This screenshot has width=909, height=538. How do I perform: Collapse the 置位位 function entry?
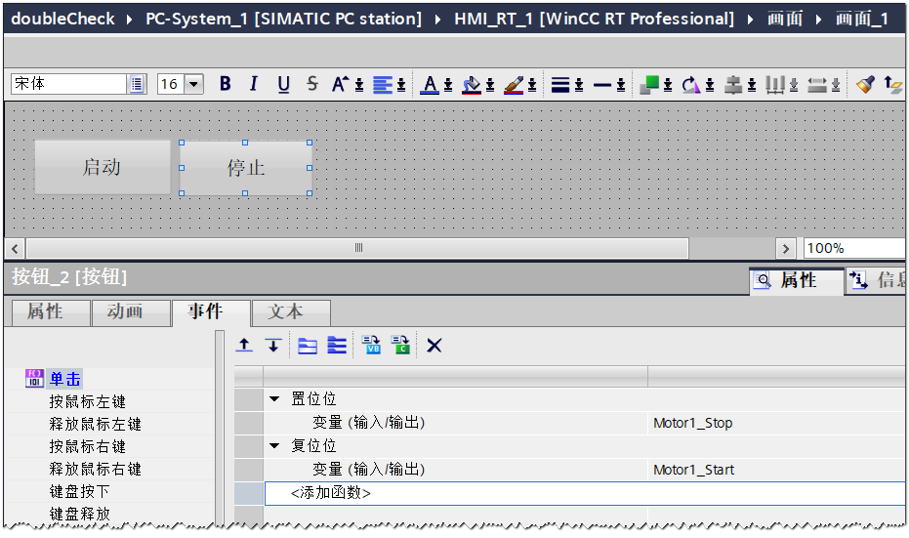pos(274,399)
